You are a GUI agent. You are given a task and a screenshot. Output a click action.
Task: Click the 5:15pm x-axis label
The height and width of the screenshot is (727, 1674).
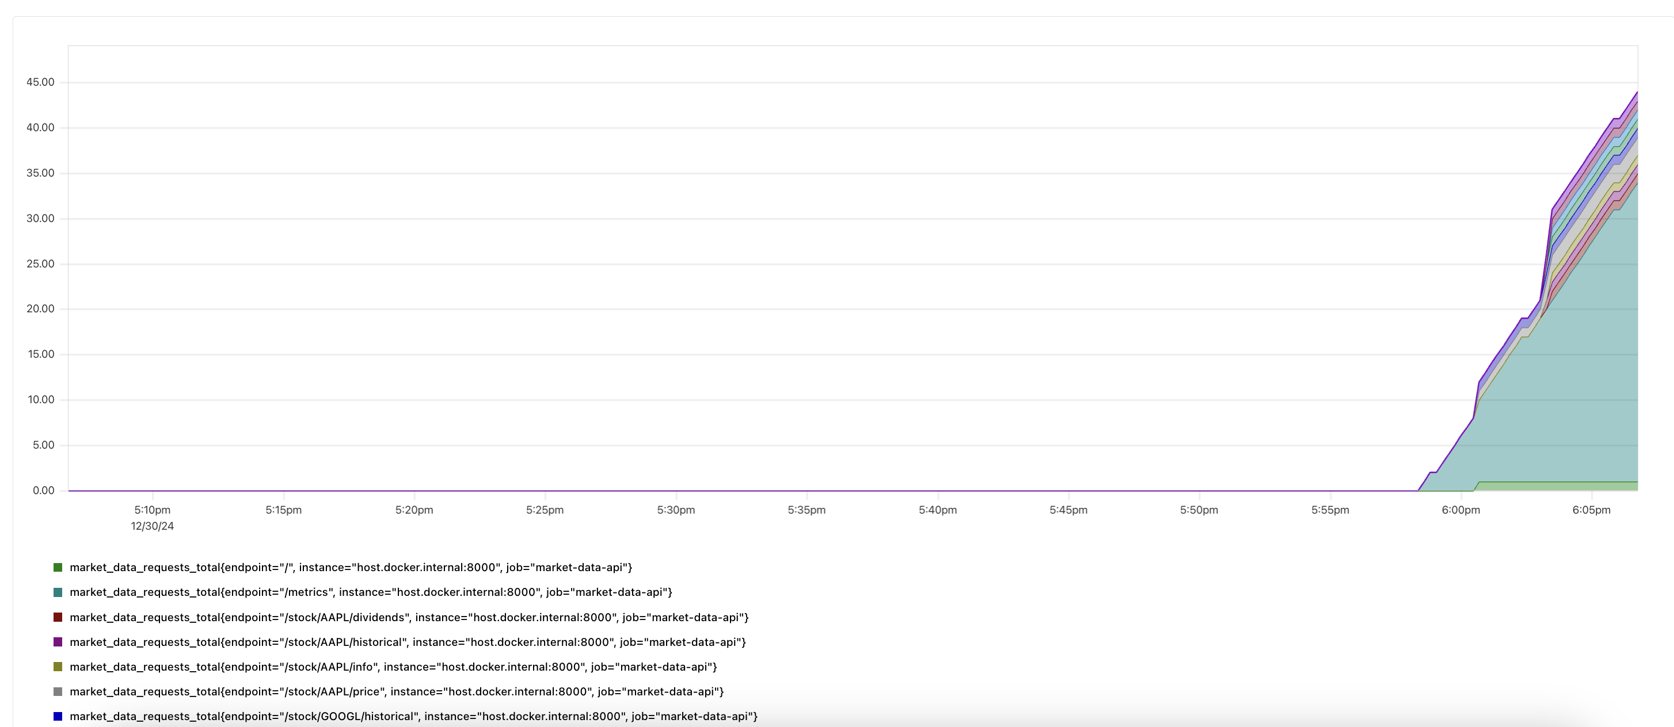(x=283, y=510)
